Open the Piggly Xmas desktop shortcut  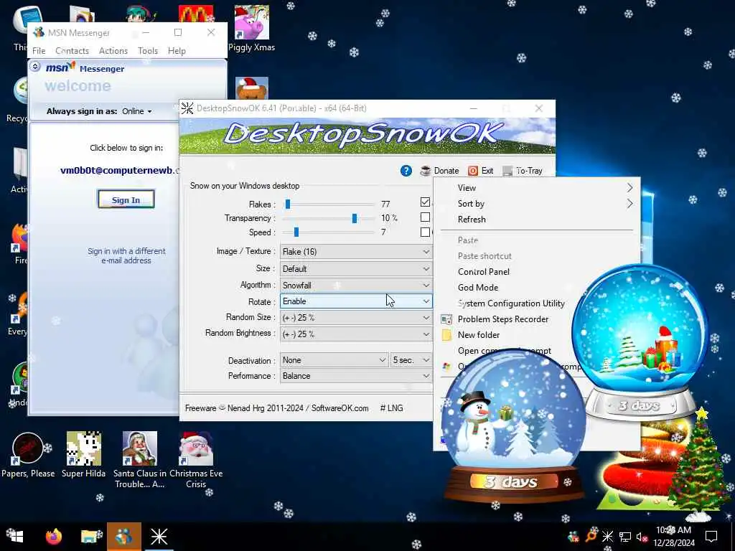pyautogui.click(x=252, y=28)
